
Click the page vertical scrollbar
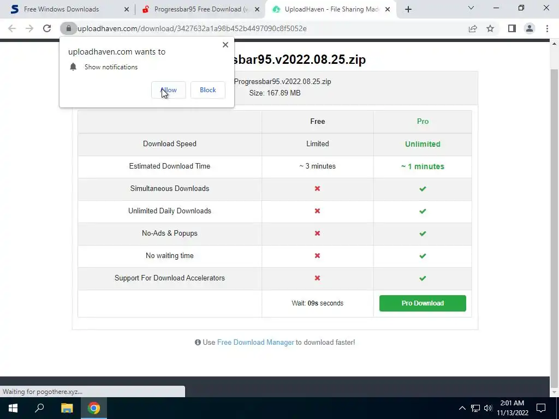pos(555,228)
